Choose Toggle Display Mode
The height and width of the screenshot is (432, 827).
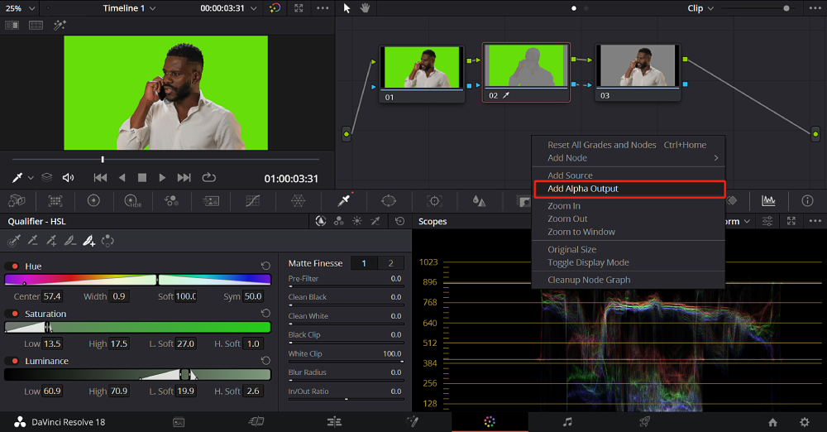[x=629, y=262]
